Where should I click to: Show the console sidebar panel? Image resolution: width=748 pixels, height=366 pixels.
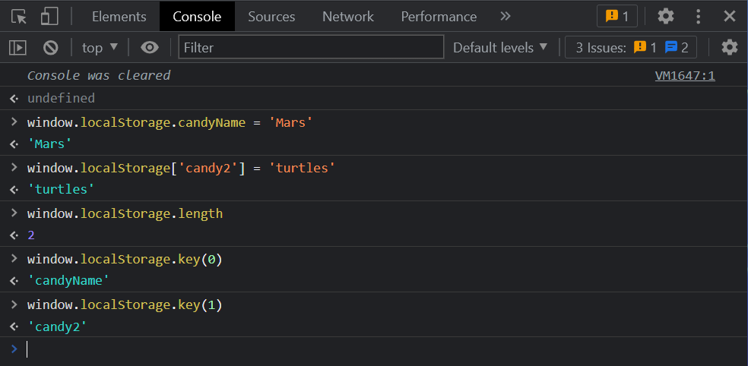17,48
